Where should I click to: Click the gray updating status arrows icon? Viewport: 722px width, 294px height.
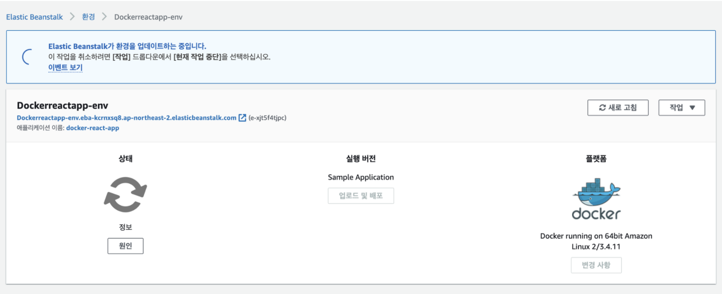point(125,194)
